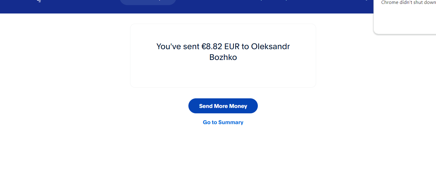Click the recipient surname Bozhko

pos(223,57)
